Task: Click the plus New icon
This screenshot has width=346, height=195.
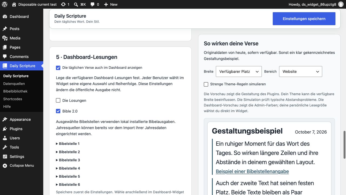Action: pos(106,4)
